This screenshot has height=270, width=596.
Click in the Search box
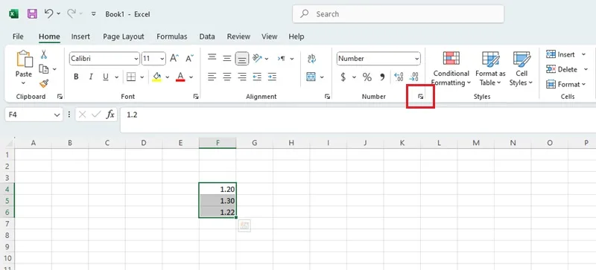pyautogui.click(x=398, y=14)
